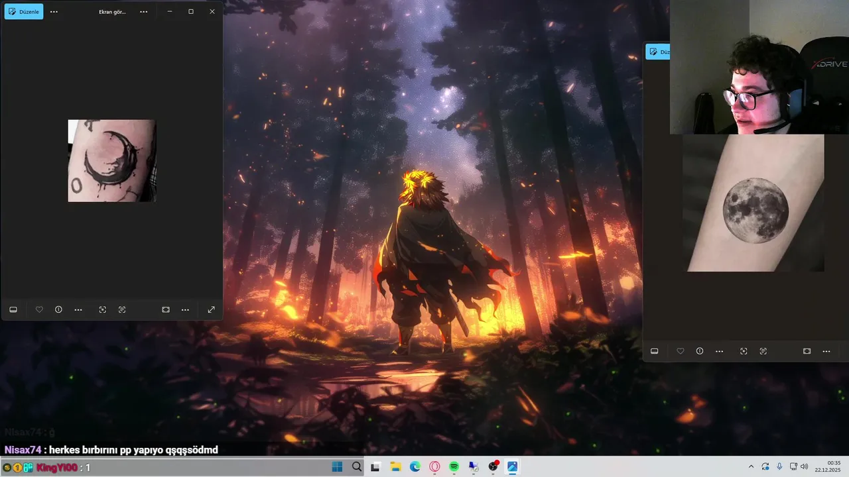
Task: Run visual search in crescent moon window
Action: (x=102, y=309)
